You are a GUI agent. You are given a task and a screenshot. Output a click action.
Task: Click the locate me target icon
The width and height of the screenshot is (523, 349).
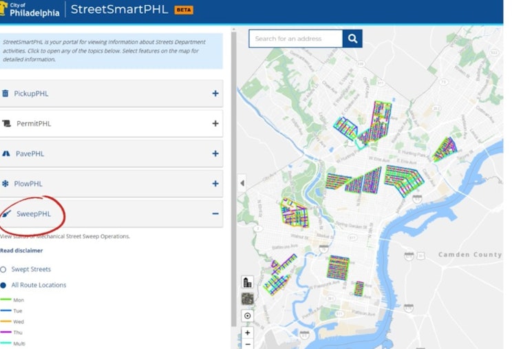(247, 316)
